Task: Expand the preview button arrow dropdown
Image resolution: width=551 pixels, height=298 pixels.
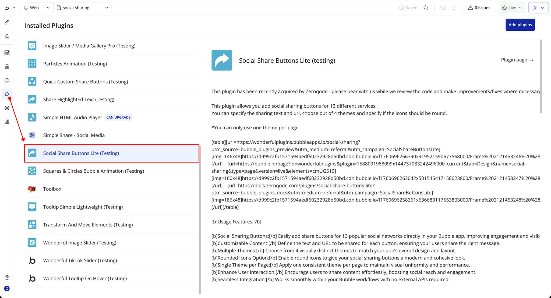Action: coord(543,8)
